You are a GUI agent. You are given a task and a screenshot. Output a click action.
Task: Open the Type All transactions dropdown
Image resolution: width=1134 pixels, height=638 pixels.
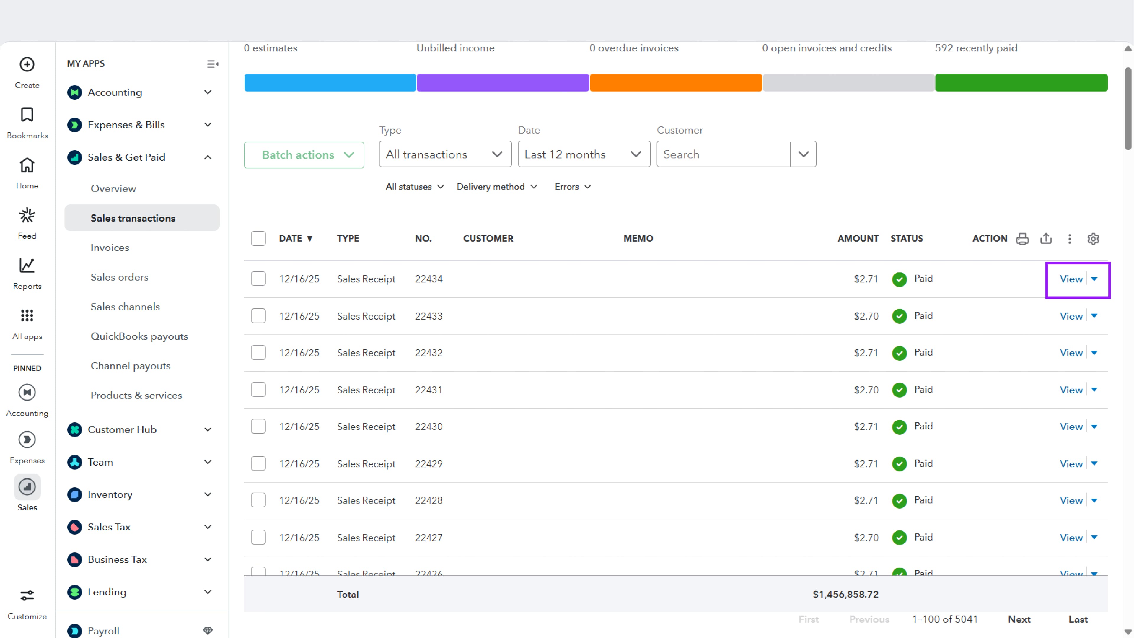445,154
